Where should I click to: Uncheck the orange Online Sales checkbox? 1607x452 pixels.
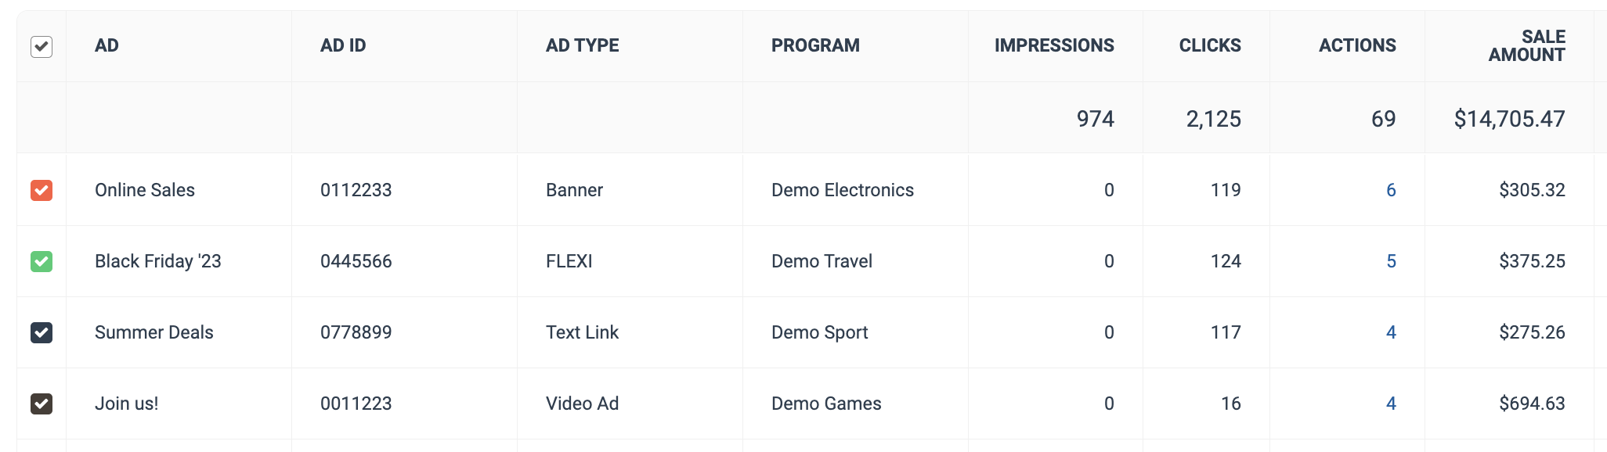tap(42, 190)
